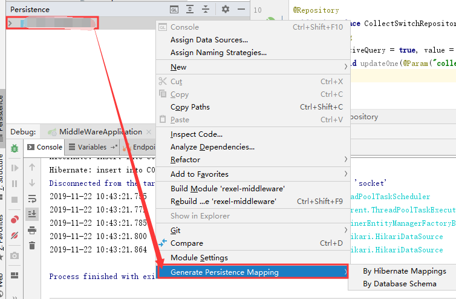Select Generate Persistence Mapping menu item
The image size is (456, 299).
[x=252, y=272]
